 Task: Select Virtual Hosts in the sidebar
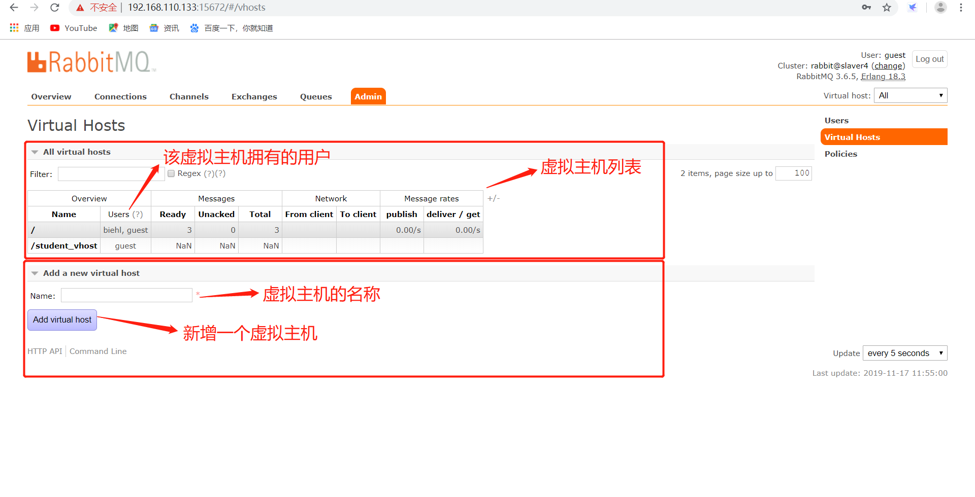click(x=884, y=137)
